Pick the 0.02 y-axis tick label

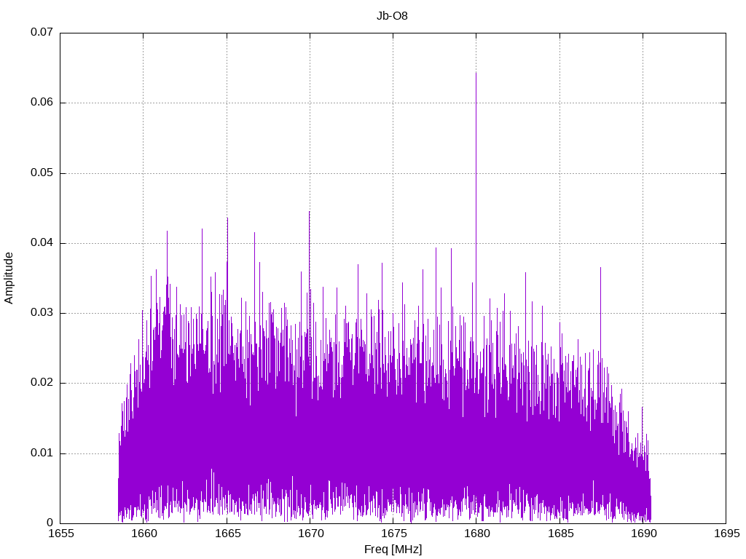[x=42, y=383]
